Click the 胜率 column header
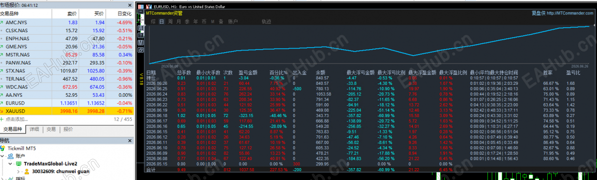The height and width of the screenshot is (180, 597). 548,72
